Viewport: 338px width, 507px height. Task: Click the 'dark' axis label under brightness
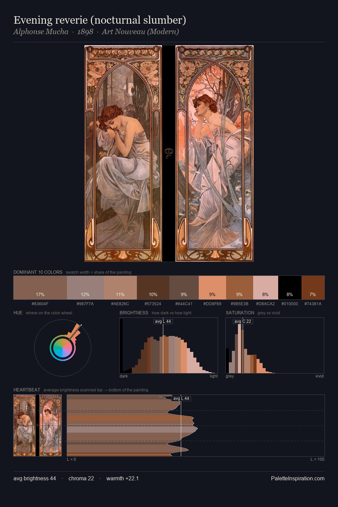pos(124,376)
